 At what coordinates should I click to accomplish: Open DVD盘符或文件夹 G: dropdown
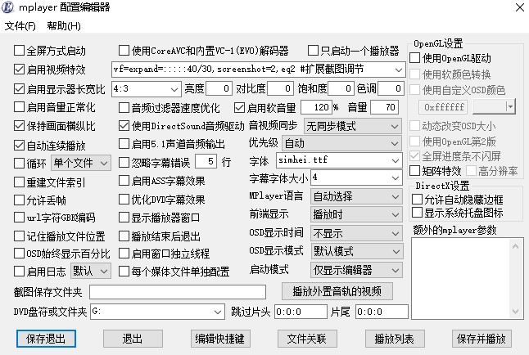click(x=218, y=312)
